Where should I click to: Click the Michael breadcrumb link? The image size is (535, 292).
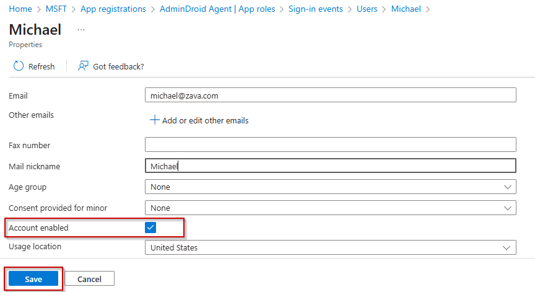pyautogui.click(x=406, y=9)
